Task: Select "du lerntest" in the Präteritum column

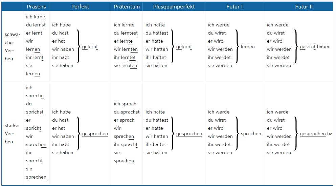Action: click(x=126, y=33)
